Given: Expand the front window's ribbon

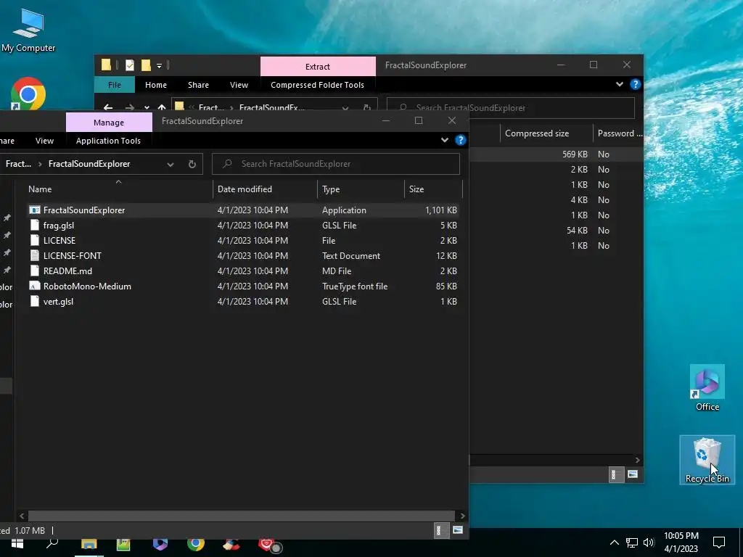Looking at the screenshot, I should 445,140.
